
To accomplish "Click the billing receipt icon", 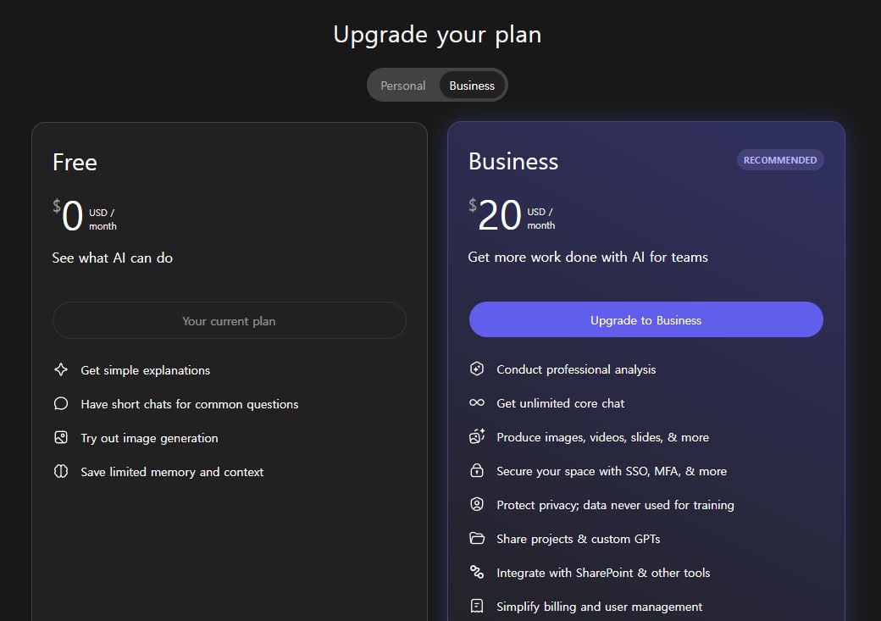I will [x=477, y=607].
